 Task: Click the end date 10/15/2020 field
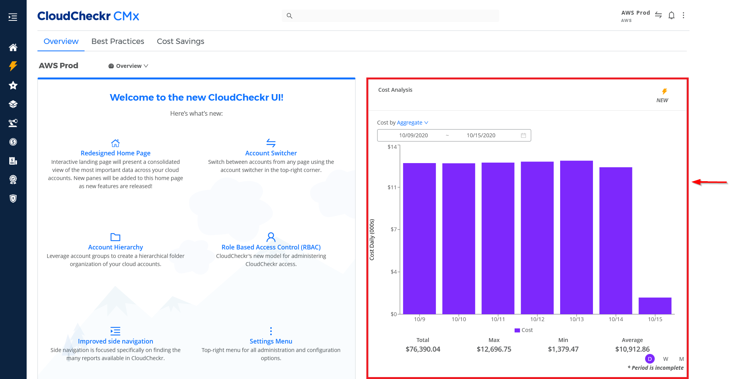(x=481, y=135)
